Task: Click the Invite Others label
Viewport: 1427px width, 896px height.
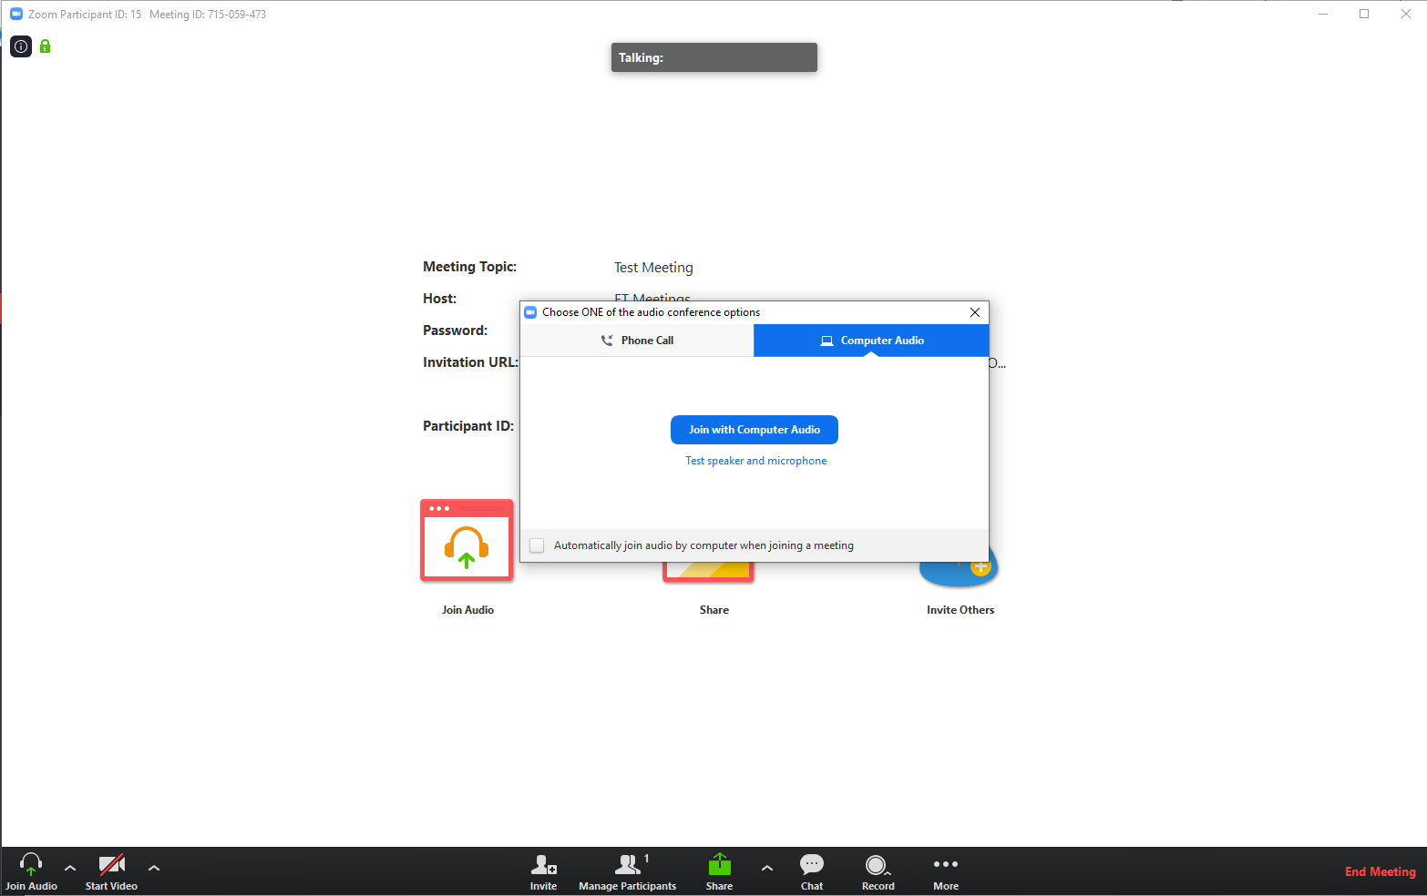Action: pos(960,610)
